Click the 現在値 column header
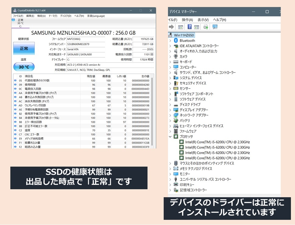Screen dimensions: 295x225 coord(91,76)
